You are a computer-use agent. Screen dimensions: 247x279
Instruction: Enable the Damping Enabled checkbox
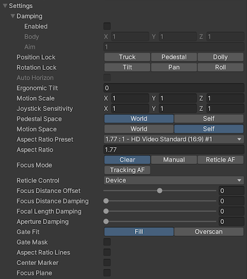(107, 26)
